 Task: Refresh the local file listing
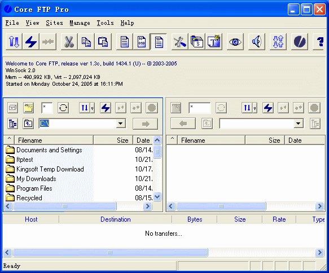click(x=63, y=108)
